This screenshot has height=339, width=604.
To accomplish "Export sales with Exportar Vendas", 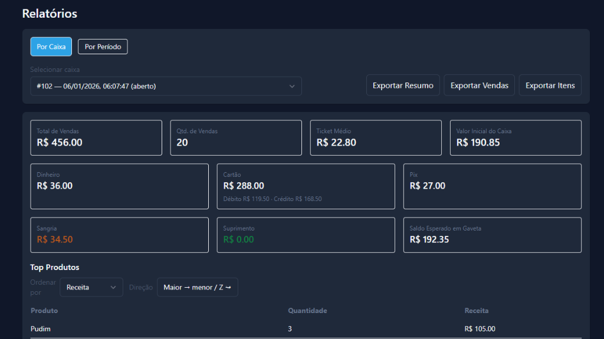I will point(479,85).
